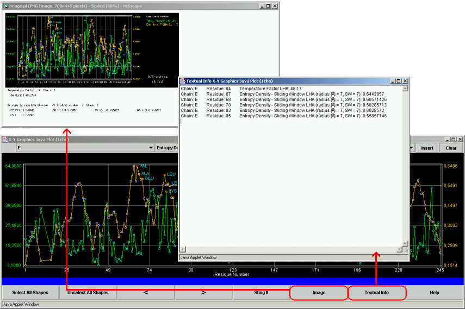
Task: Click the Java icon in Textual Info title bar
Action: (x=183, y=80)
